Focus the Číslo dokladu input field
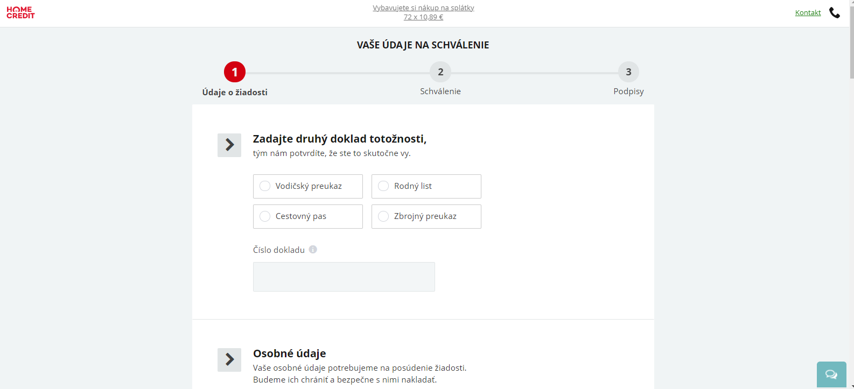The height and width of the screenshot is (389, 854). pyautogui.click(x=344, y=277)
